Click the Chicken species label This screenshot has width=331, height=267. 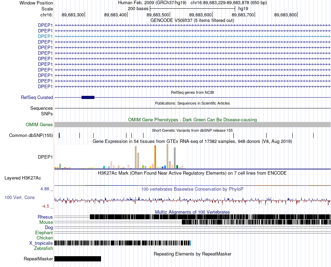45,238
